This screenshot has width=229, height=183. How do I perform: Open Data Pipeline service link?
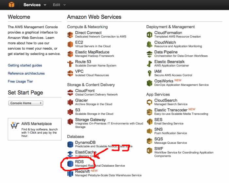(166, 52)
